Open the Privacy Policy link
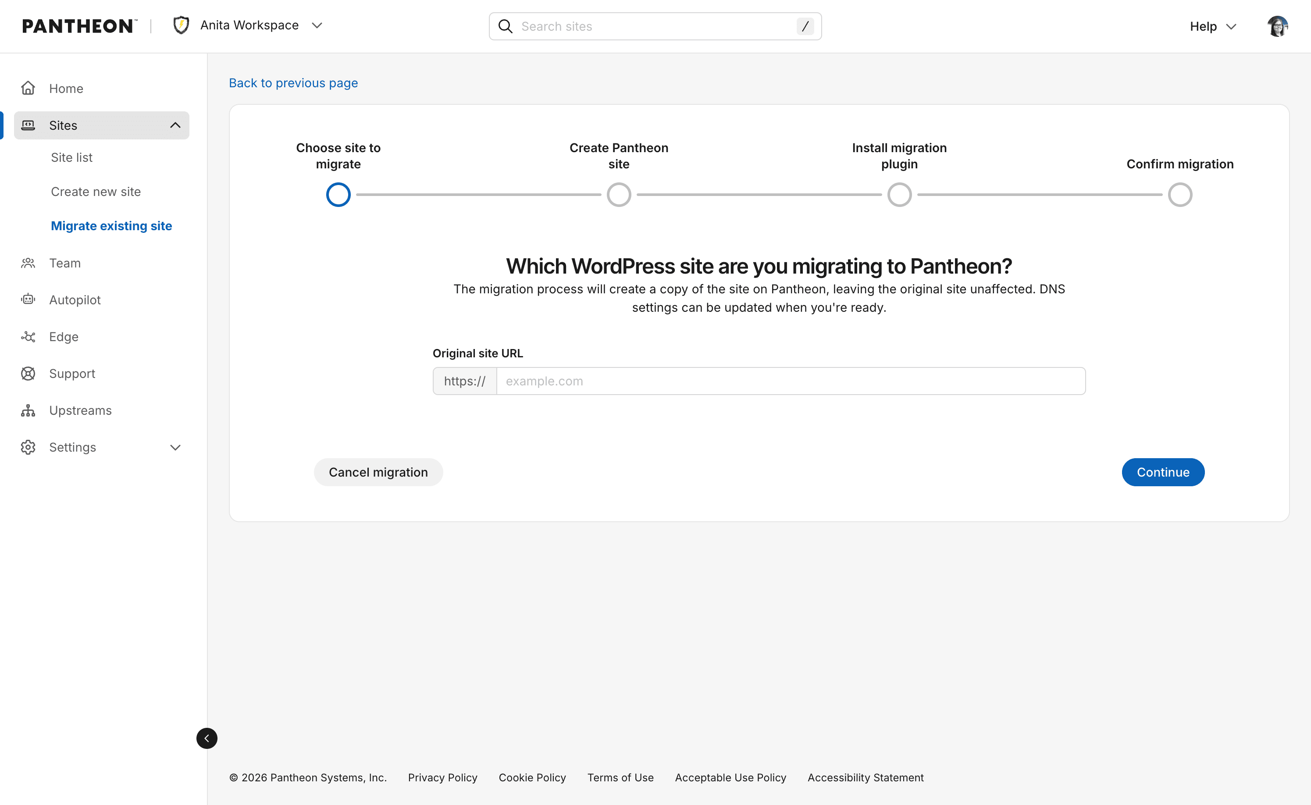The height and width of the screenshot is (805, 1311). click(442, 777)
